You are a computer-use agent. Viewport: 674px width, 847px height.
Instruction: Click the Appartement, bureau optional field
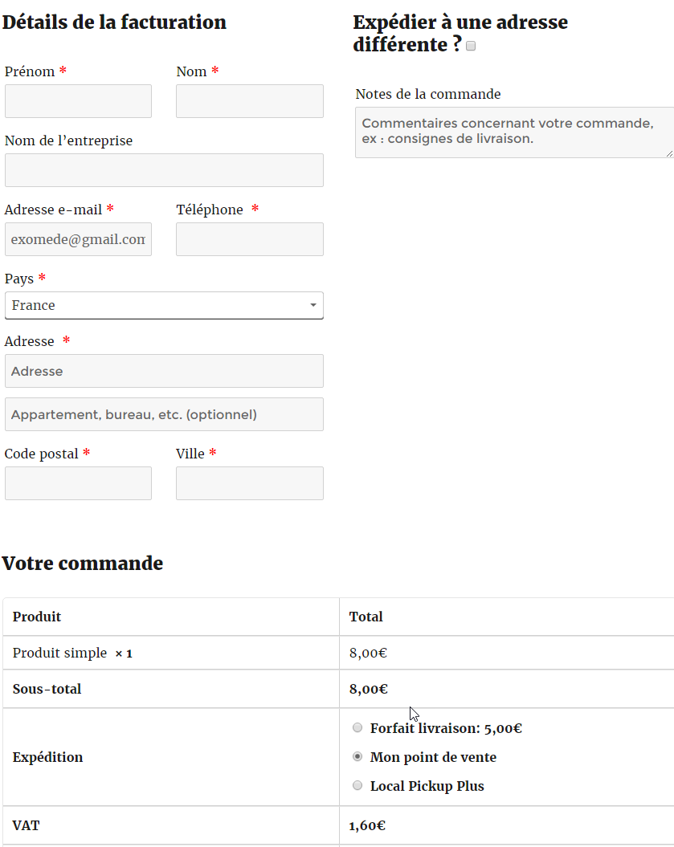tap(164, 414)
